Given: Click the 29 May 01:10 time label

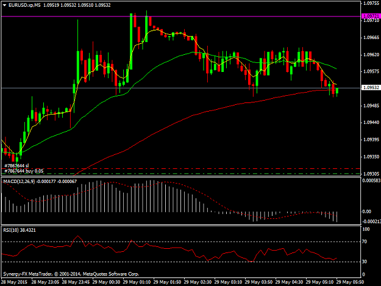Looking at the screenshot, I should (137, 282).
